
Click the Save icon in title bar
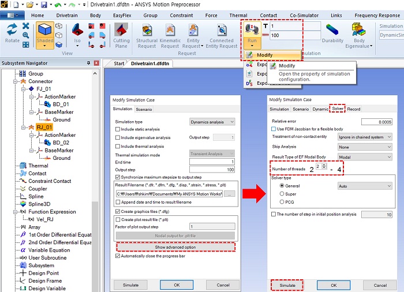pos(44,5)
